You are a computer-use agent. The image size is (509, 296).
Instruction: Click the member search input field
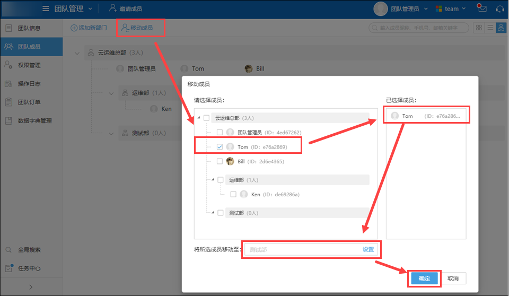point(422,28)
